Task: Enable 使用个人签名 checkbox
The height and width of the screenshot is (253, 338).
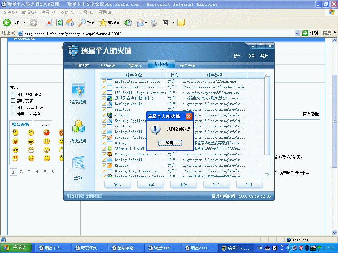Action: 13,114
